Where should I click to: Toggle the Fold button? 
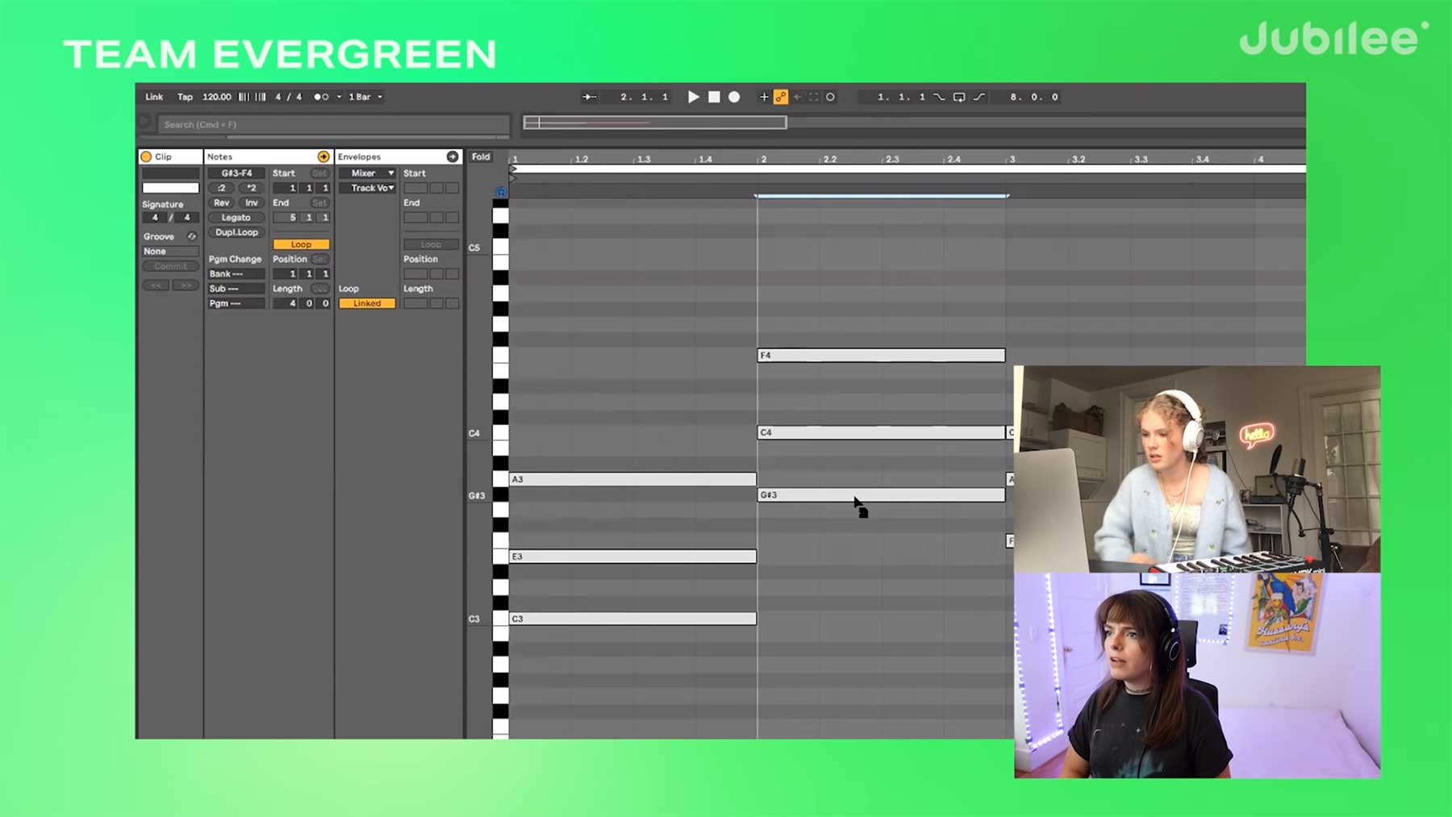tap(481, 156)
